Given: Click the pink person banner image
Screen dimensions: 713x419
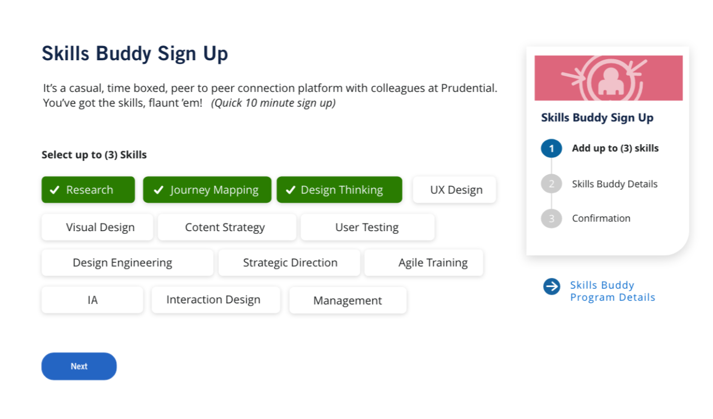Looking at the screenshot, I should click(608, 78).
